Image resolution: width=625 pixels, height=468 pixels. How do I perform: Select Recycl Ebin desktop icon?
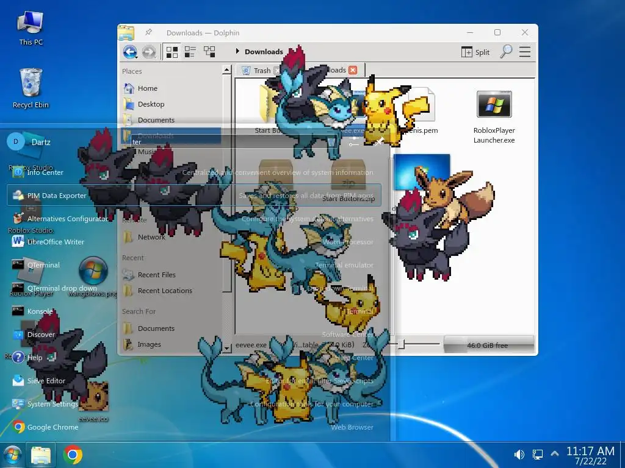click(31, 88)
